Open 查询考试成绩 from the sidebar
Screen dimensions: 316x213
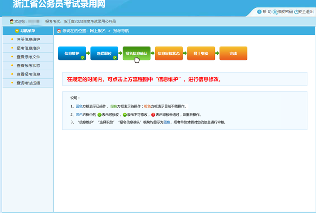[28, 83]
